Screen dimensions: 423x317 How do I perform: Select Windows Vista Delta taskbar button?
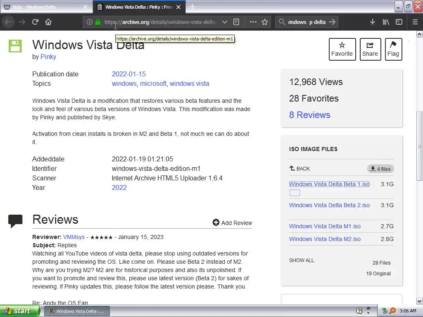click(x=77, y=311)
